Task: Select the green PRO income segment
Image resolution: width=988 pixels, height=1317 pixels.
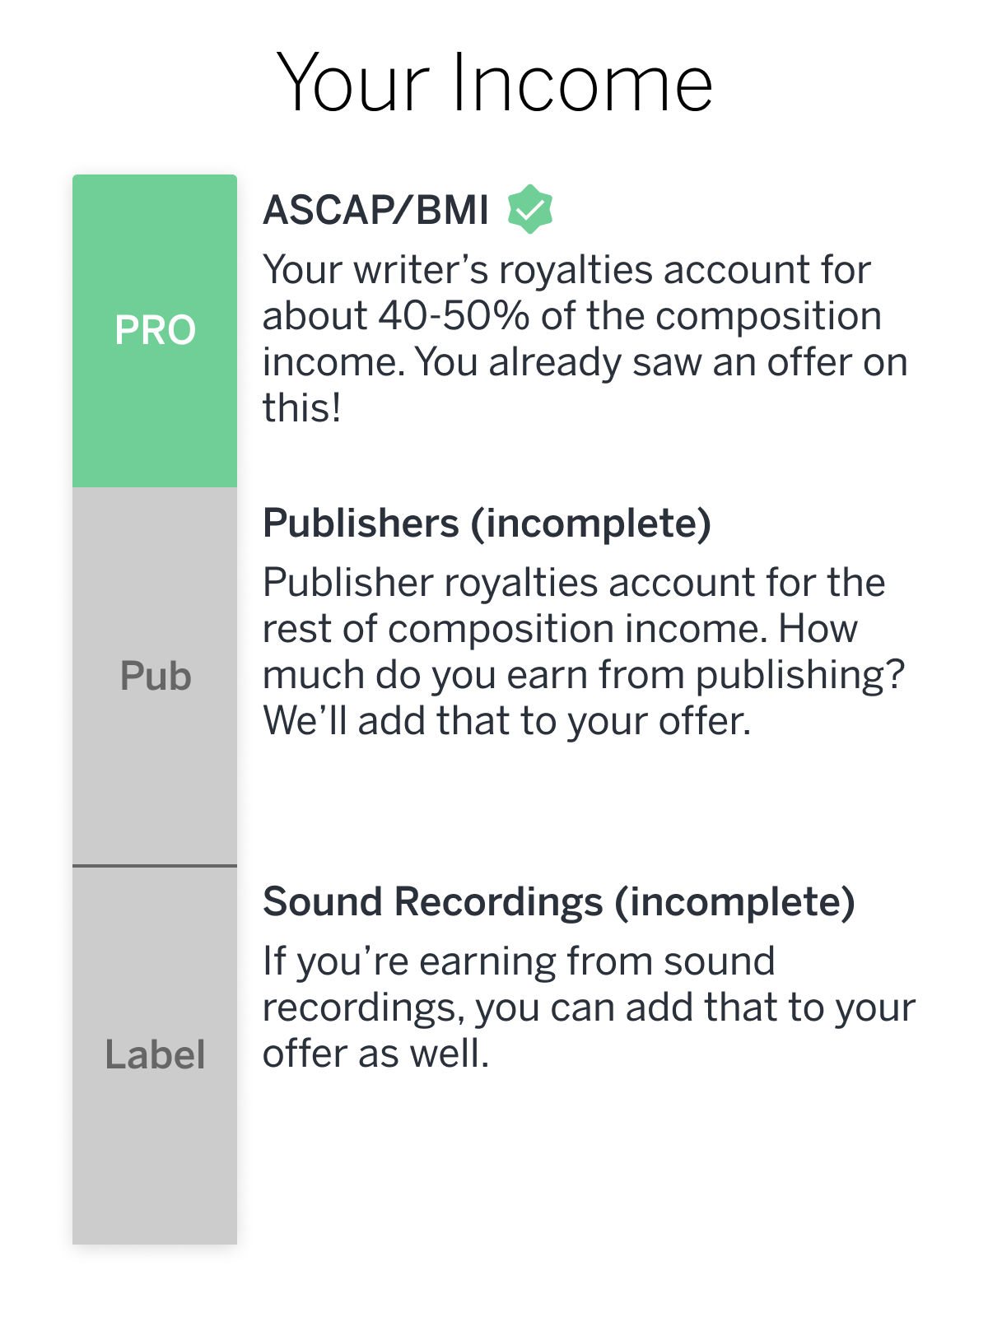Action: [x=155, y=330]
